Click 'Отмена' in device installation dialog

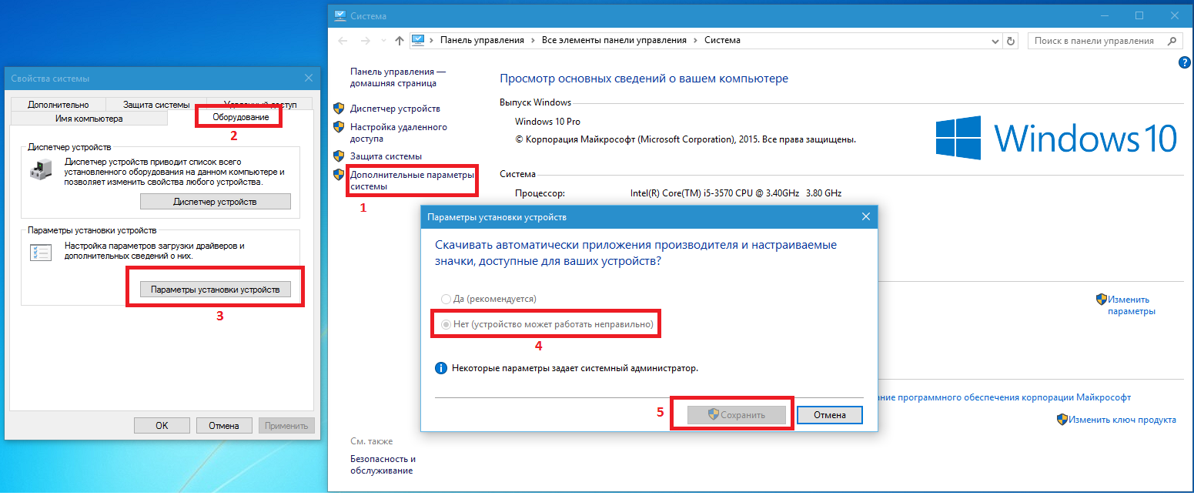click(x=830, y=415)
